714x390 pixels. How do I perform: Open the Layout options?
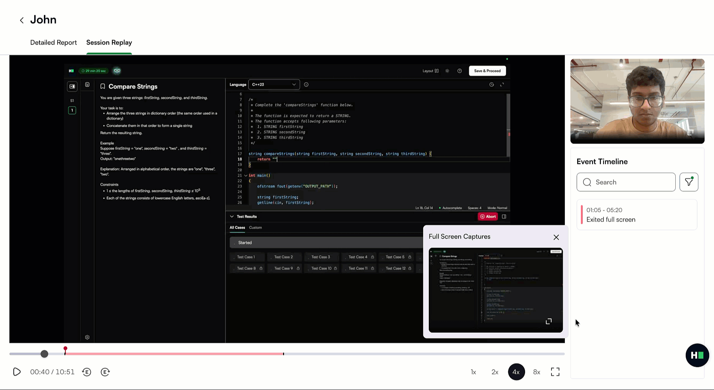point(430,71)
